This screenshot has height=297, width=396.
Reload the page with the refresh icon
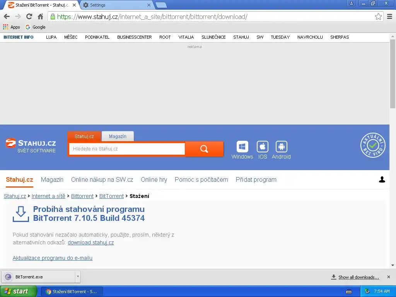point(29,17)
